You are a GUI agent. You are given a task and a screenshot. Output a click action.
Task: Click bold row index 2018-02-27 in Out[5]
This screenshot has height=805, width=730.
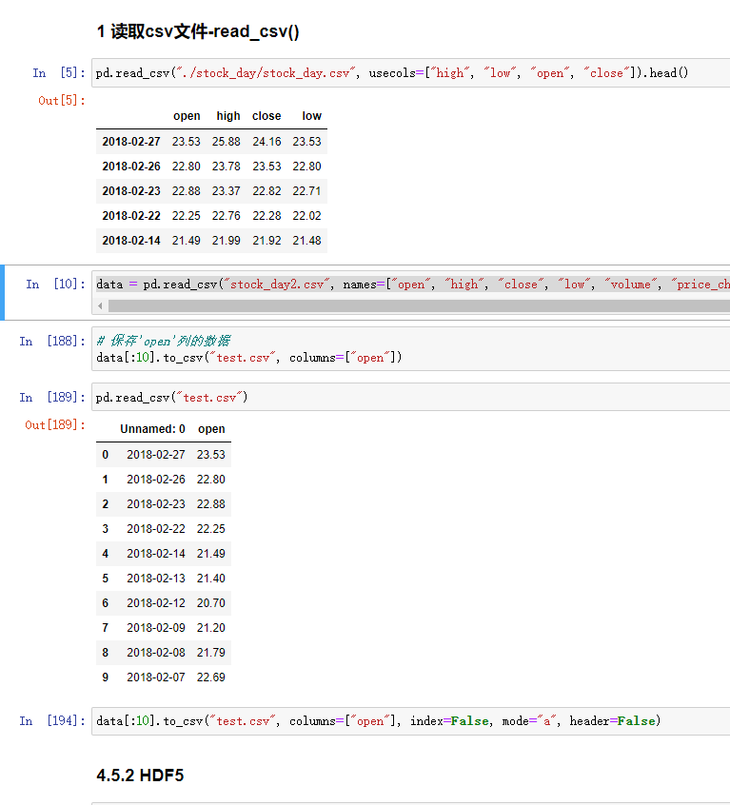[131, 142]
